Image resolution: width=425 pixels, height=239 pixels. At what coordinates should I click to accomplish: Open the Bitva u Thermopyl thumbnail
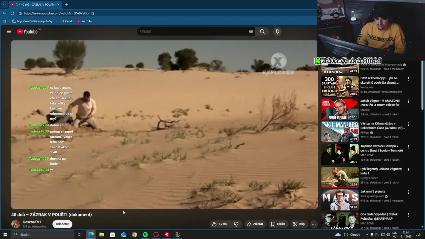(340, 86)
